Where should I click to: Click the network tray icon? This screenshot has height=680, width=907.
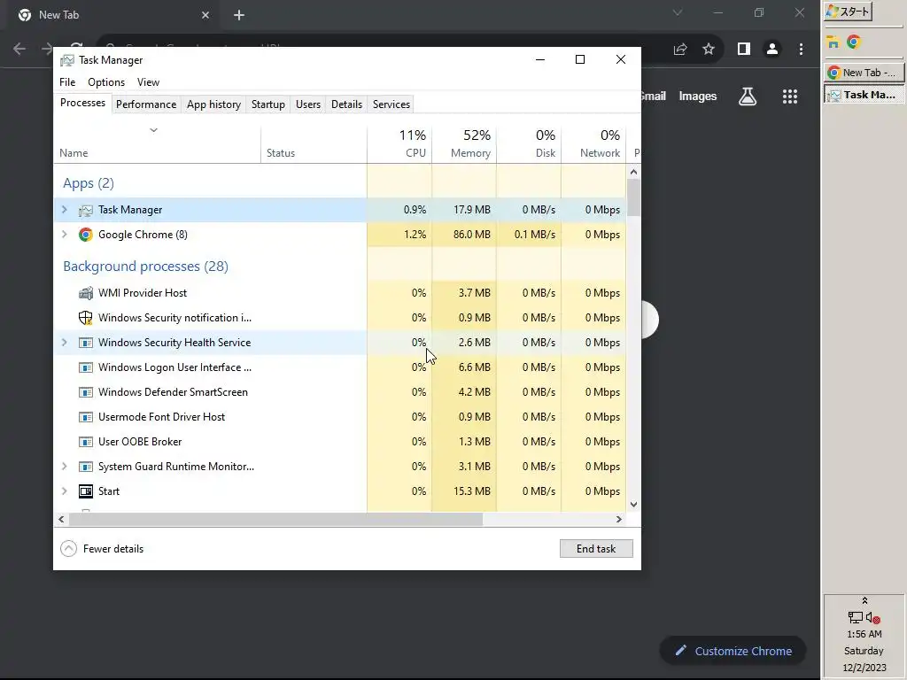coord(856,617)
